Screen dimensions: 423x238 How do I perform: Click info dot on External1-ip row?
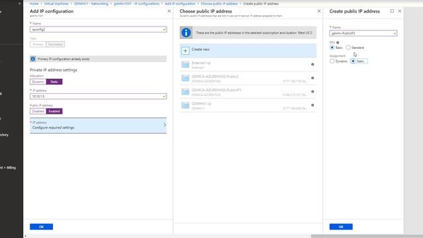tap(313, 65)
